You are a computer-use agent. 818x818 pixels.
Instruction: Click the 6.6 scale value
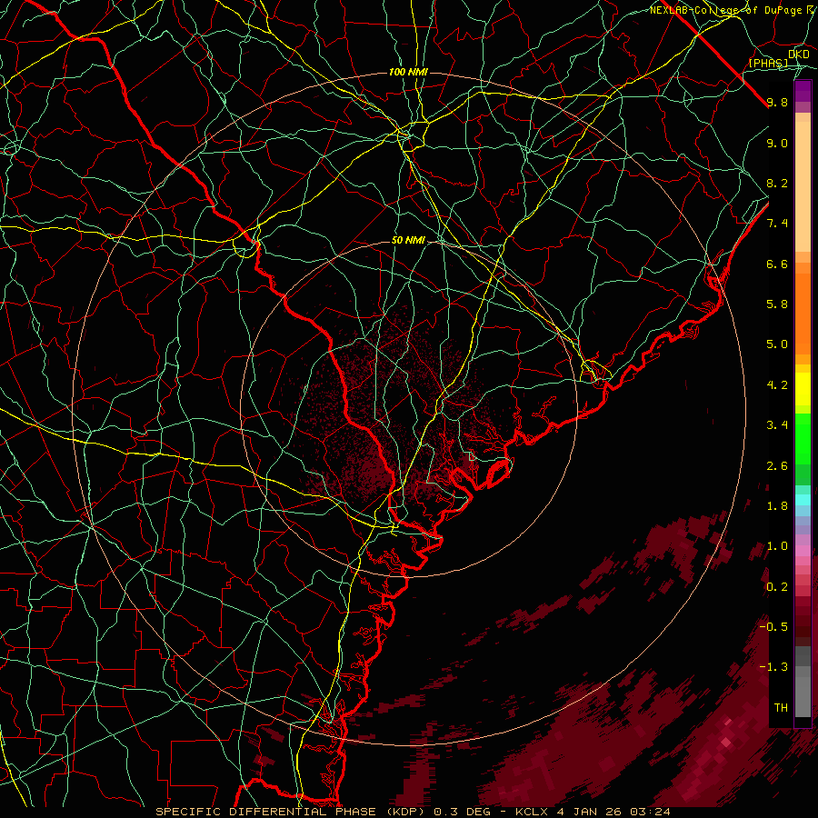[x=777, y=264]
